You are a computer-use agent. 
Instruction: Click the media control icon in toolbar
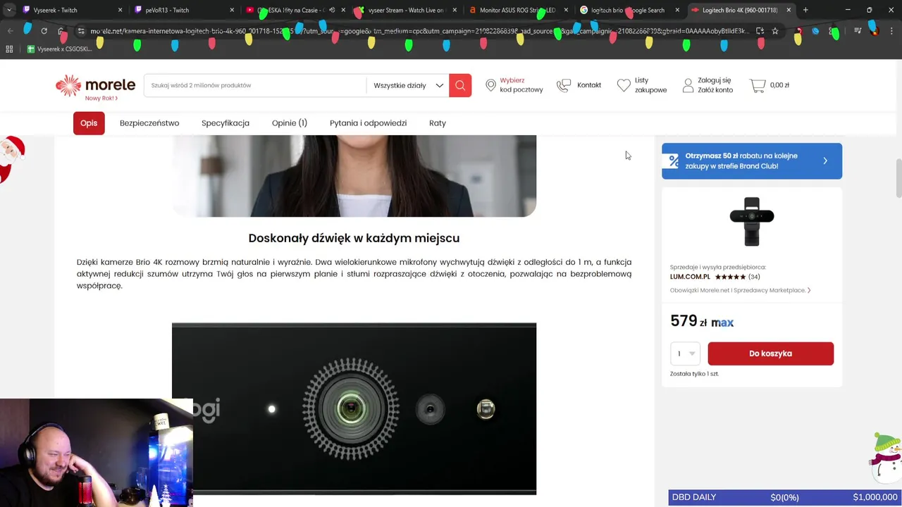tap(858, 31)
